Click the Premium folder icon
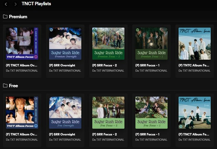217x149 pixels. 5,16
